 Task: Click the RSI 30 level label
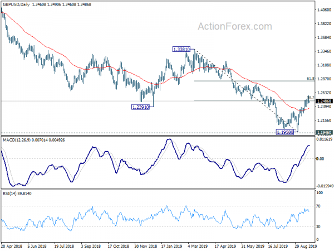(x=318, y=226)
